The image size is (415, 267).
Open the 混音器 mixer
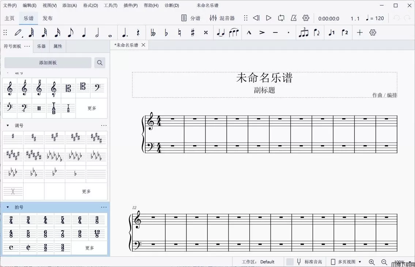(x=222, y=18)
